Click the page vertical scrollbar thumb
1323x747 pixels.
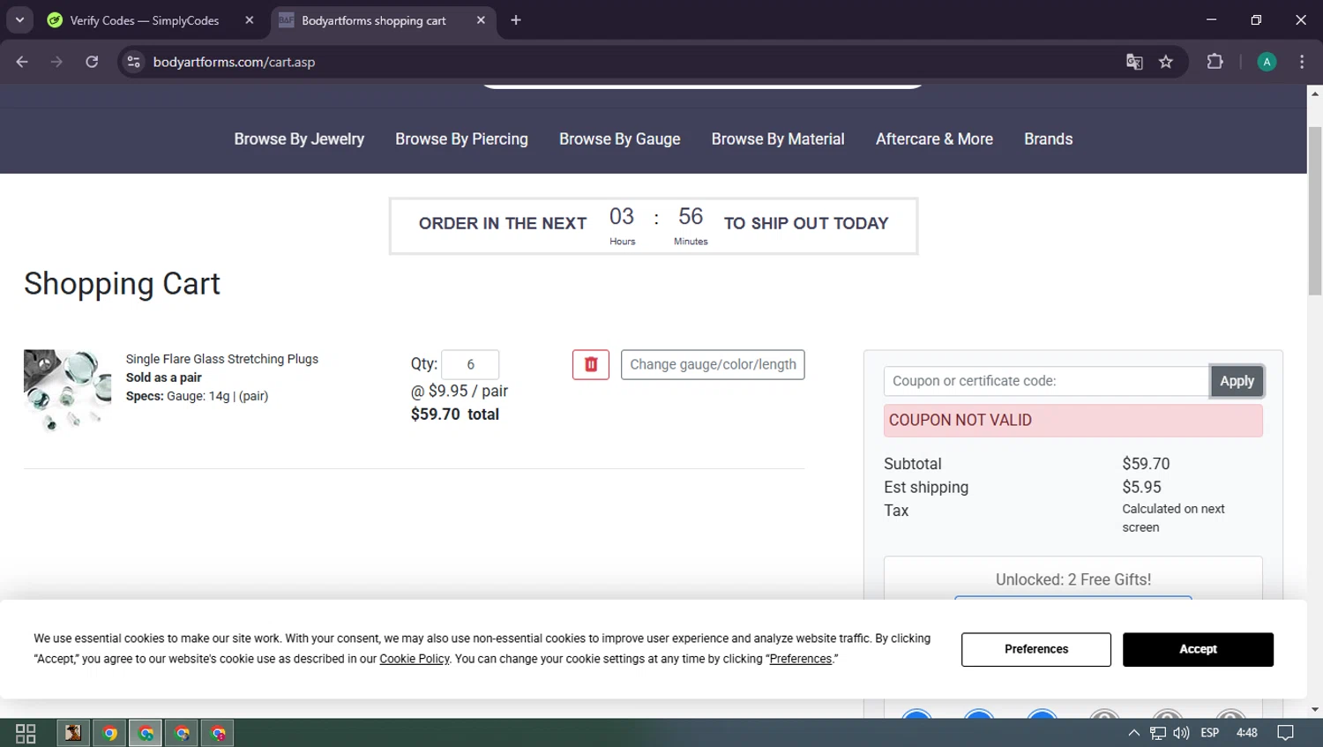tap(1315, 210)
